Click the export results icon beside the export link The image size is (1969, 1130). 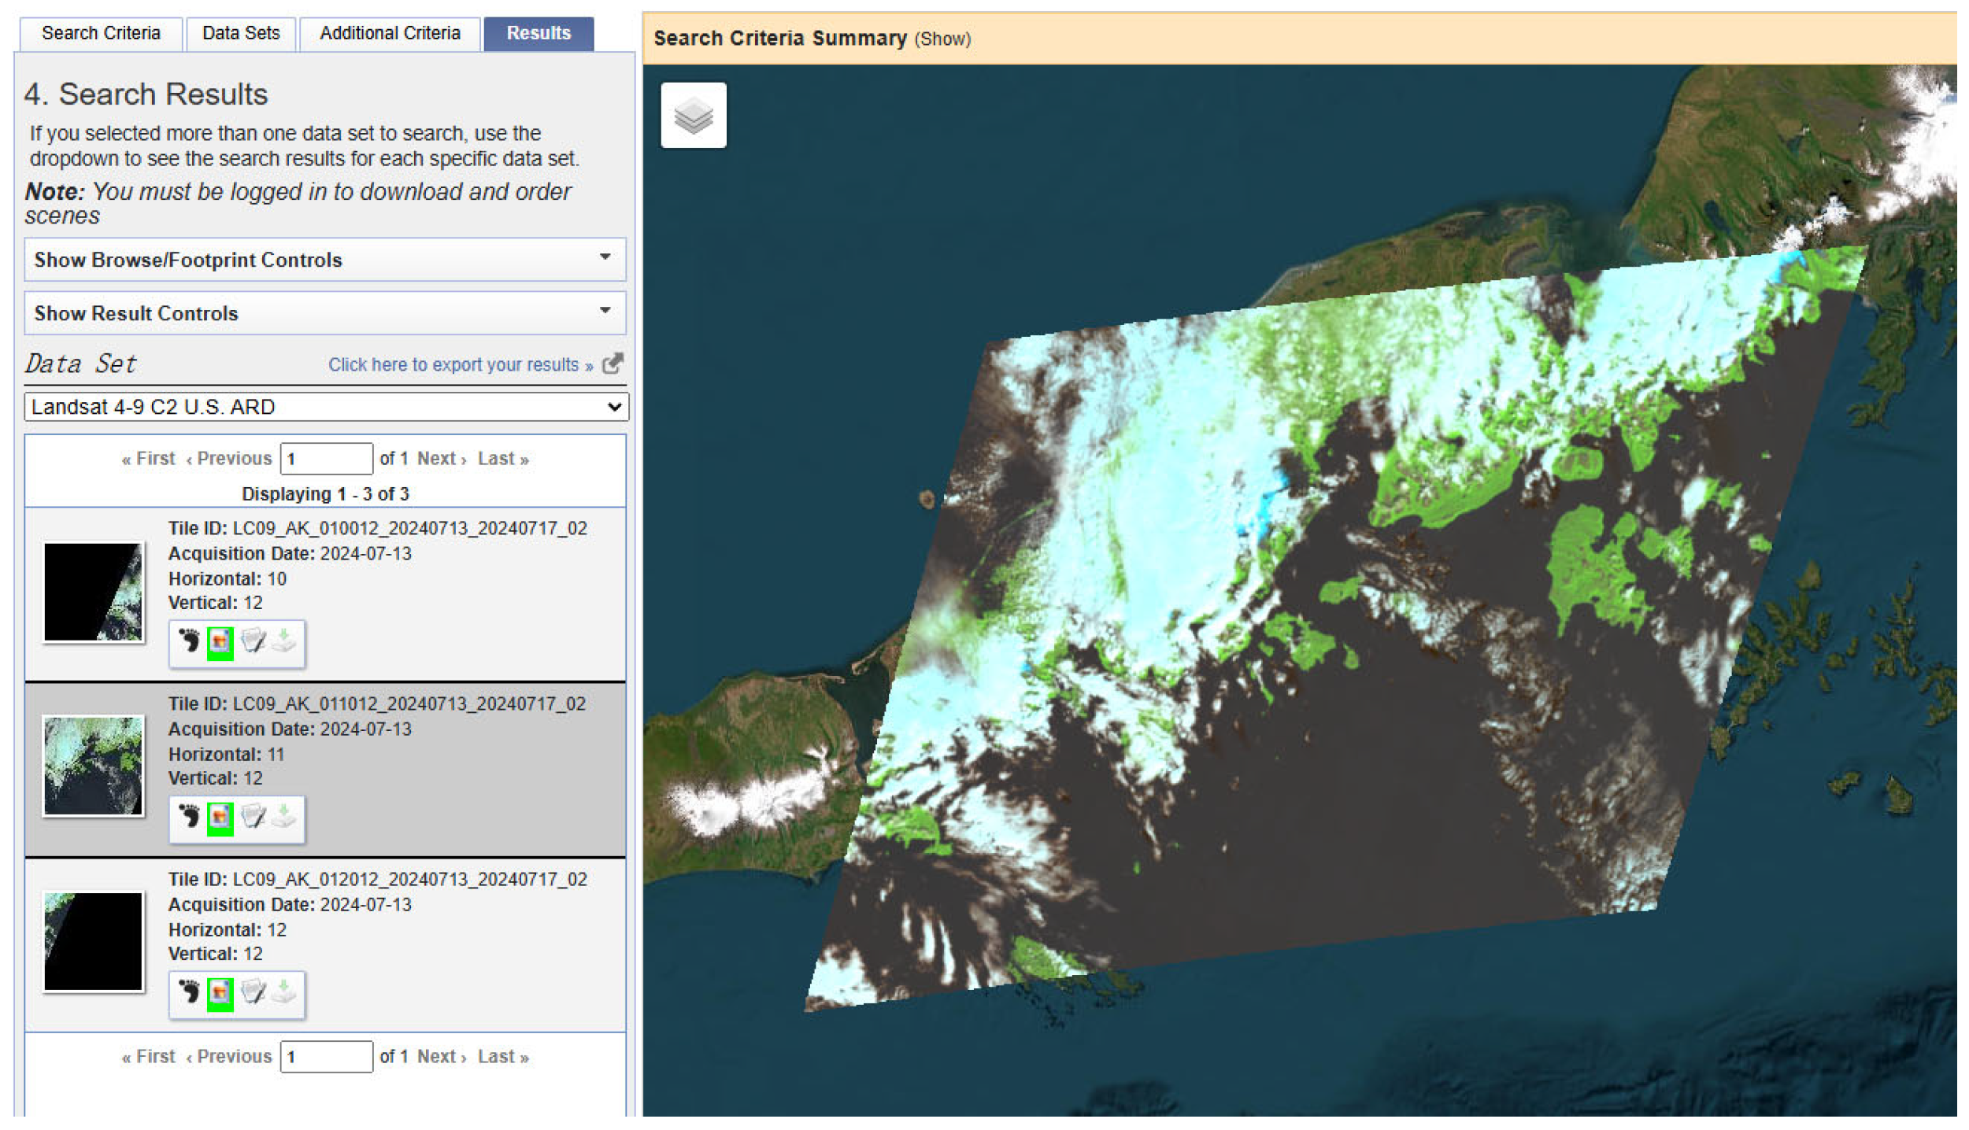(612, 364)
